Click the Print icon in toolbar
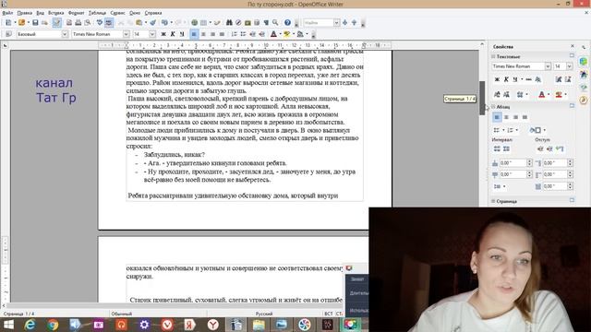 (78, 23)
